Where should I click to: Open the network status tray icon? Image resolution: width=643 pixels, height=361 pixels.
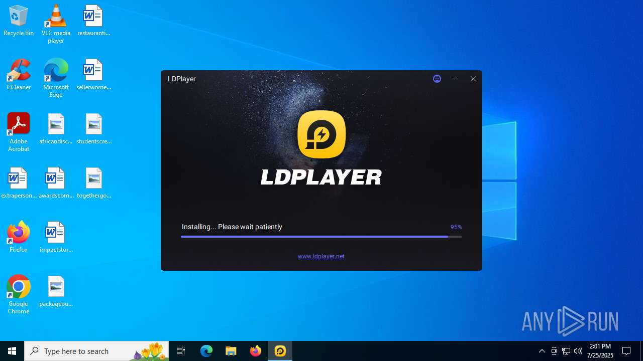(566, 351)
